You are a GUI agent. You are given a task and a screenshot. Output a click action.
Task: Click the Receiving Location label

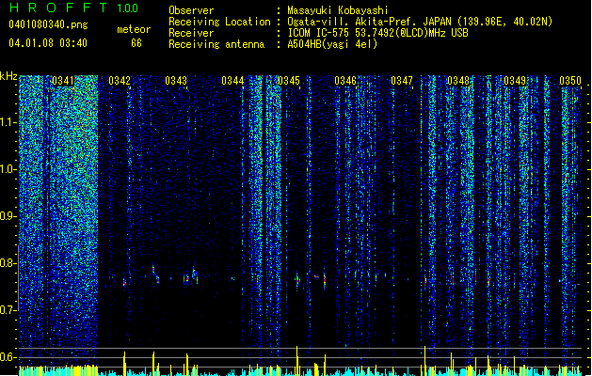219,22
